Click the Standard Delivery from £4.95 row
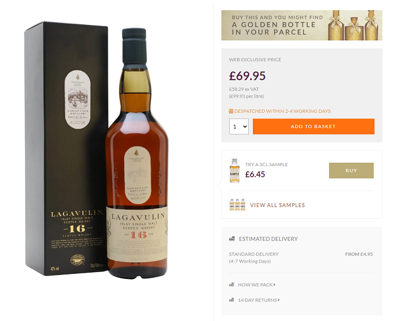 (300, 258)
